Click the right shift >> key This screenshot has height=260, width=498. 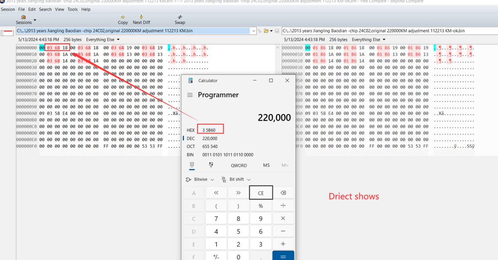(238, 193)
